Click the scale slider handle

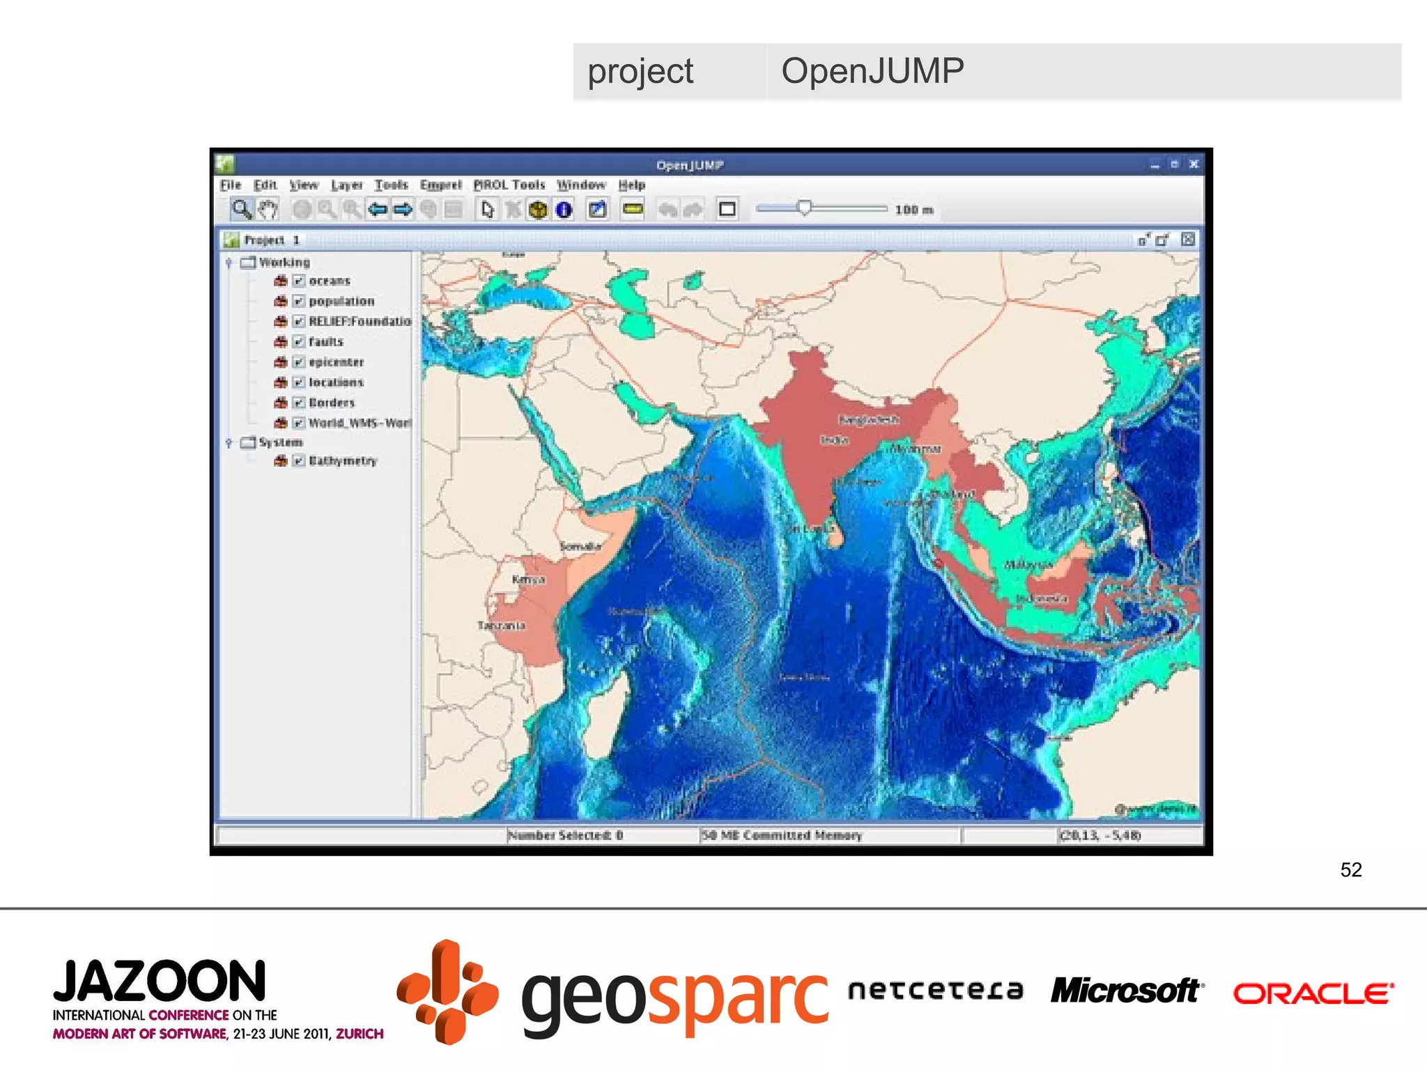(804, 208)
